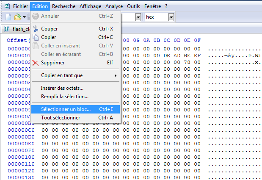This screenshot has height=180, width=262.
Task: Click the DE byte in hex view
Action: click(x=166, y=55)
